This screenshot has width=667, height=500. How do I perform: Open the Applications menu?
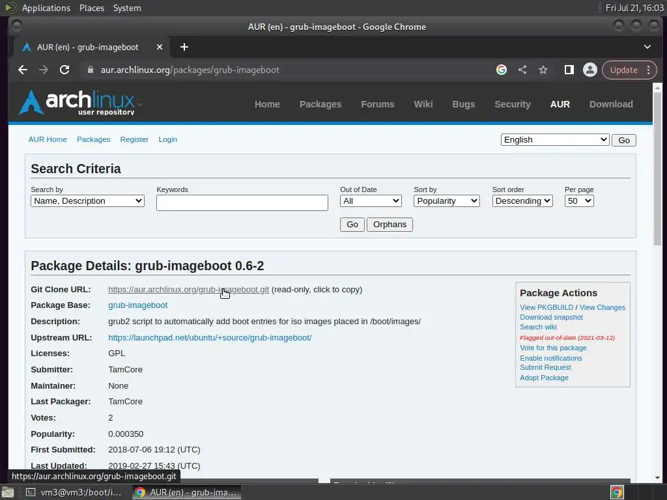pos(46,8)
